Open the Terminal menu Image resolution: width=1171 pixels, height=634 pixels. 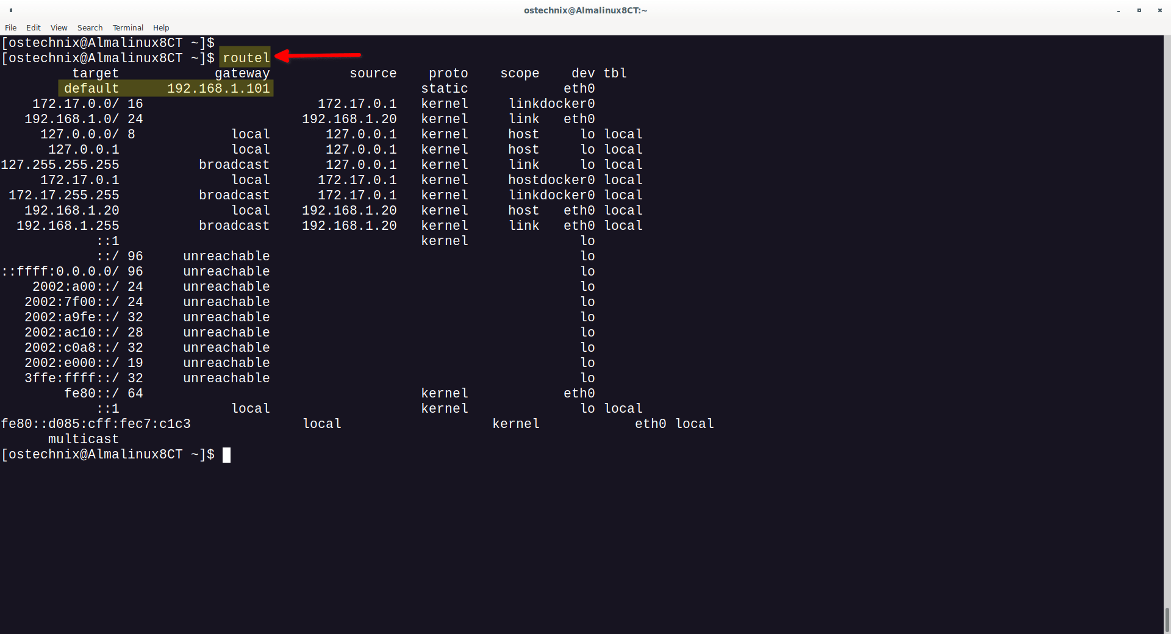(127, 27)
